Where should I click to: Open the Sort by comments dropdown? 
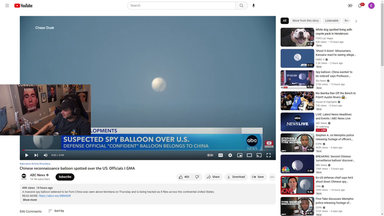click(56, 211)
